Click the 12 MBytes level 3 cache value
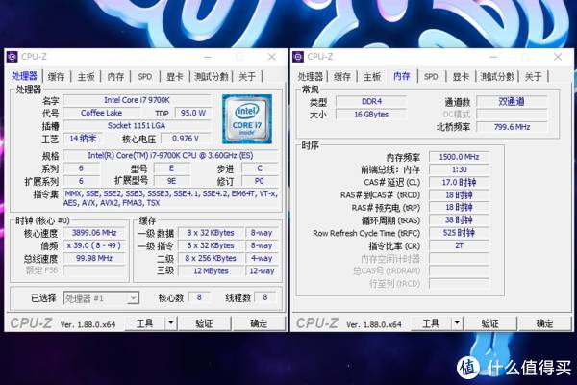The width and height of the screenshot is (577, 385). [x=211, y=271]
